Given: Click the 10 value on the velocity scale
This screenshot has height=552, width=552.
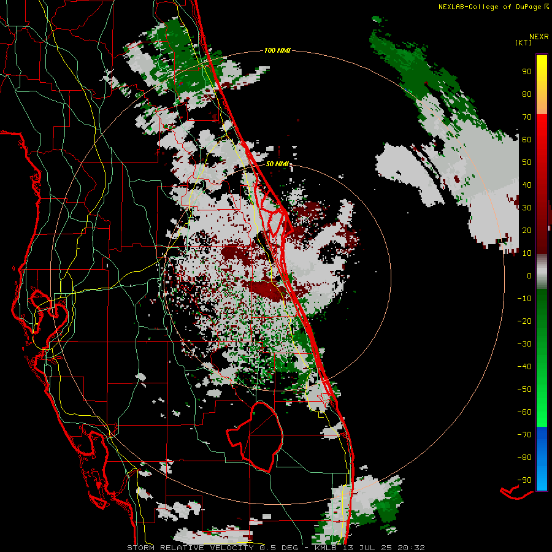Looking at the screenshot, I should pos(527,253).
